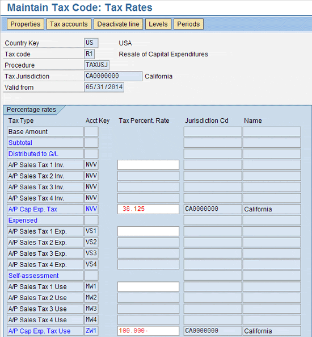The width and height of the screenshot is (312, 337).
Task: Select the Distributed to G/L row
Action: pos(45,153)
